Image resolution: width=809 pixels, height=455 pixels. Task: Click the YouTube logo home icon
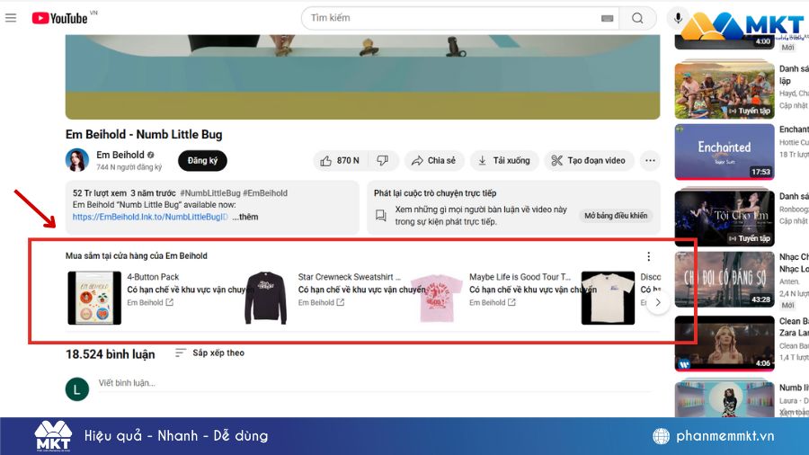point(60,18)
